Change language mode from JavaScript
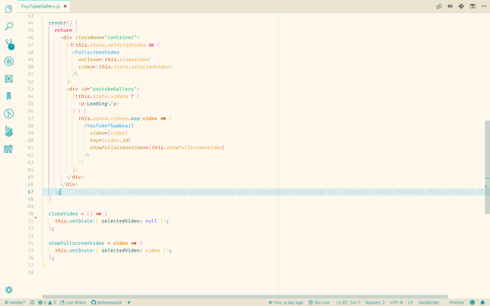Image resolution: width=490 pixels, height=306 pixels. point(428,302)
